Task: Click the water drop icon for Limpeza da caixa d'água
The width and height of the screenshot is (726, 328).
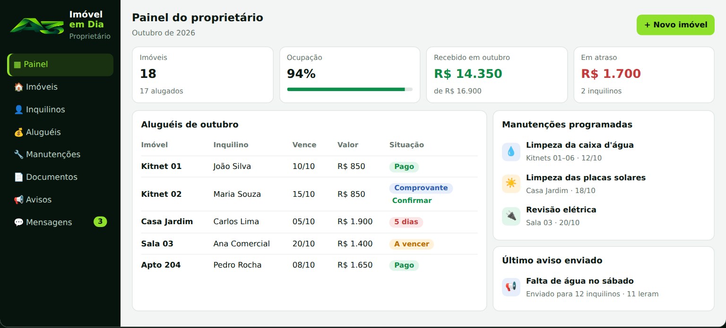Action: point(511,151)
